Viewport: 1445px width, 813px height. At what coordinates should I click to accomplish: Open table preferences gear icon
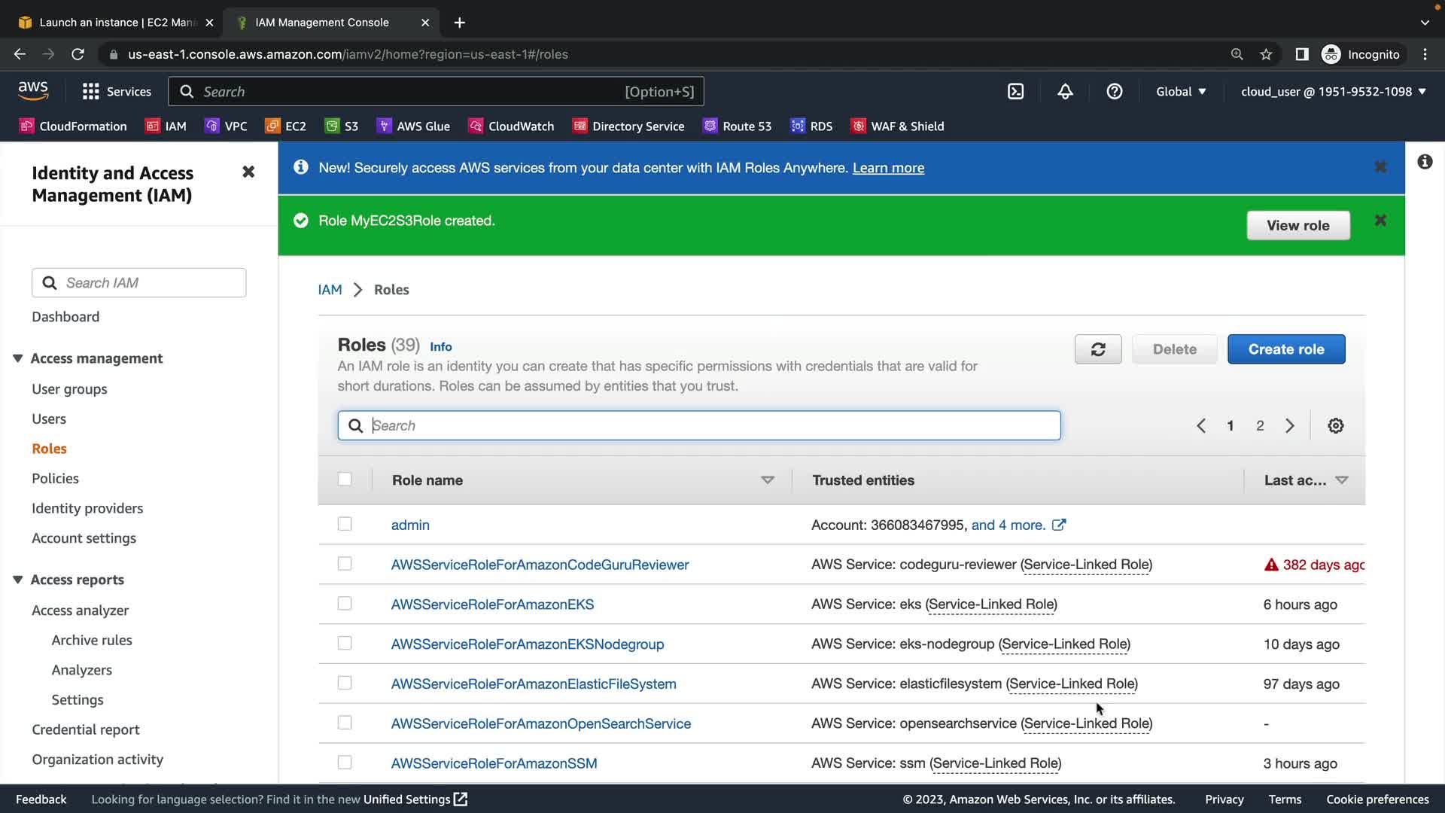[x=1335, y=426]
